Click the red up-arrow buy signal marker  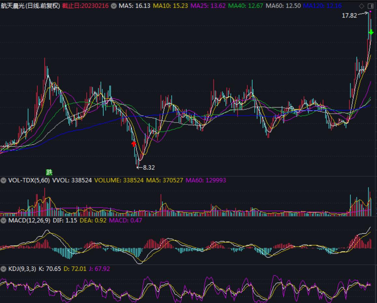tap(134, 144)
